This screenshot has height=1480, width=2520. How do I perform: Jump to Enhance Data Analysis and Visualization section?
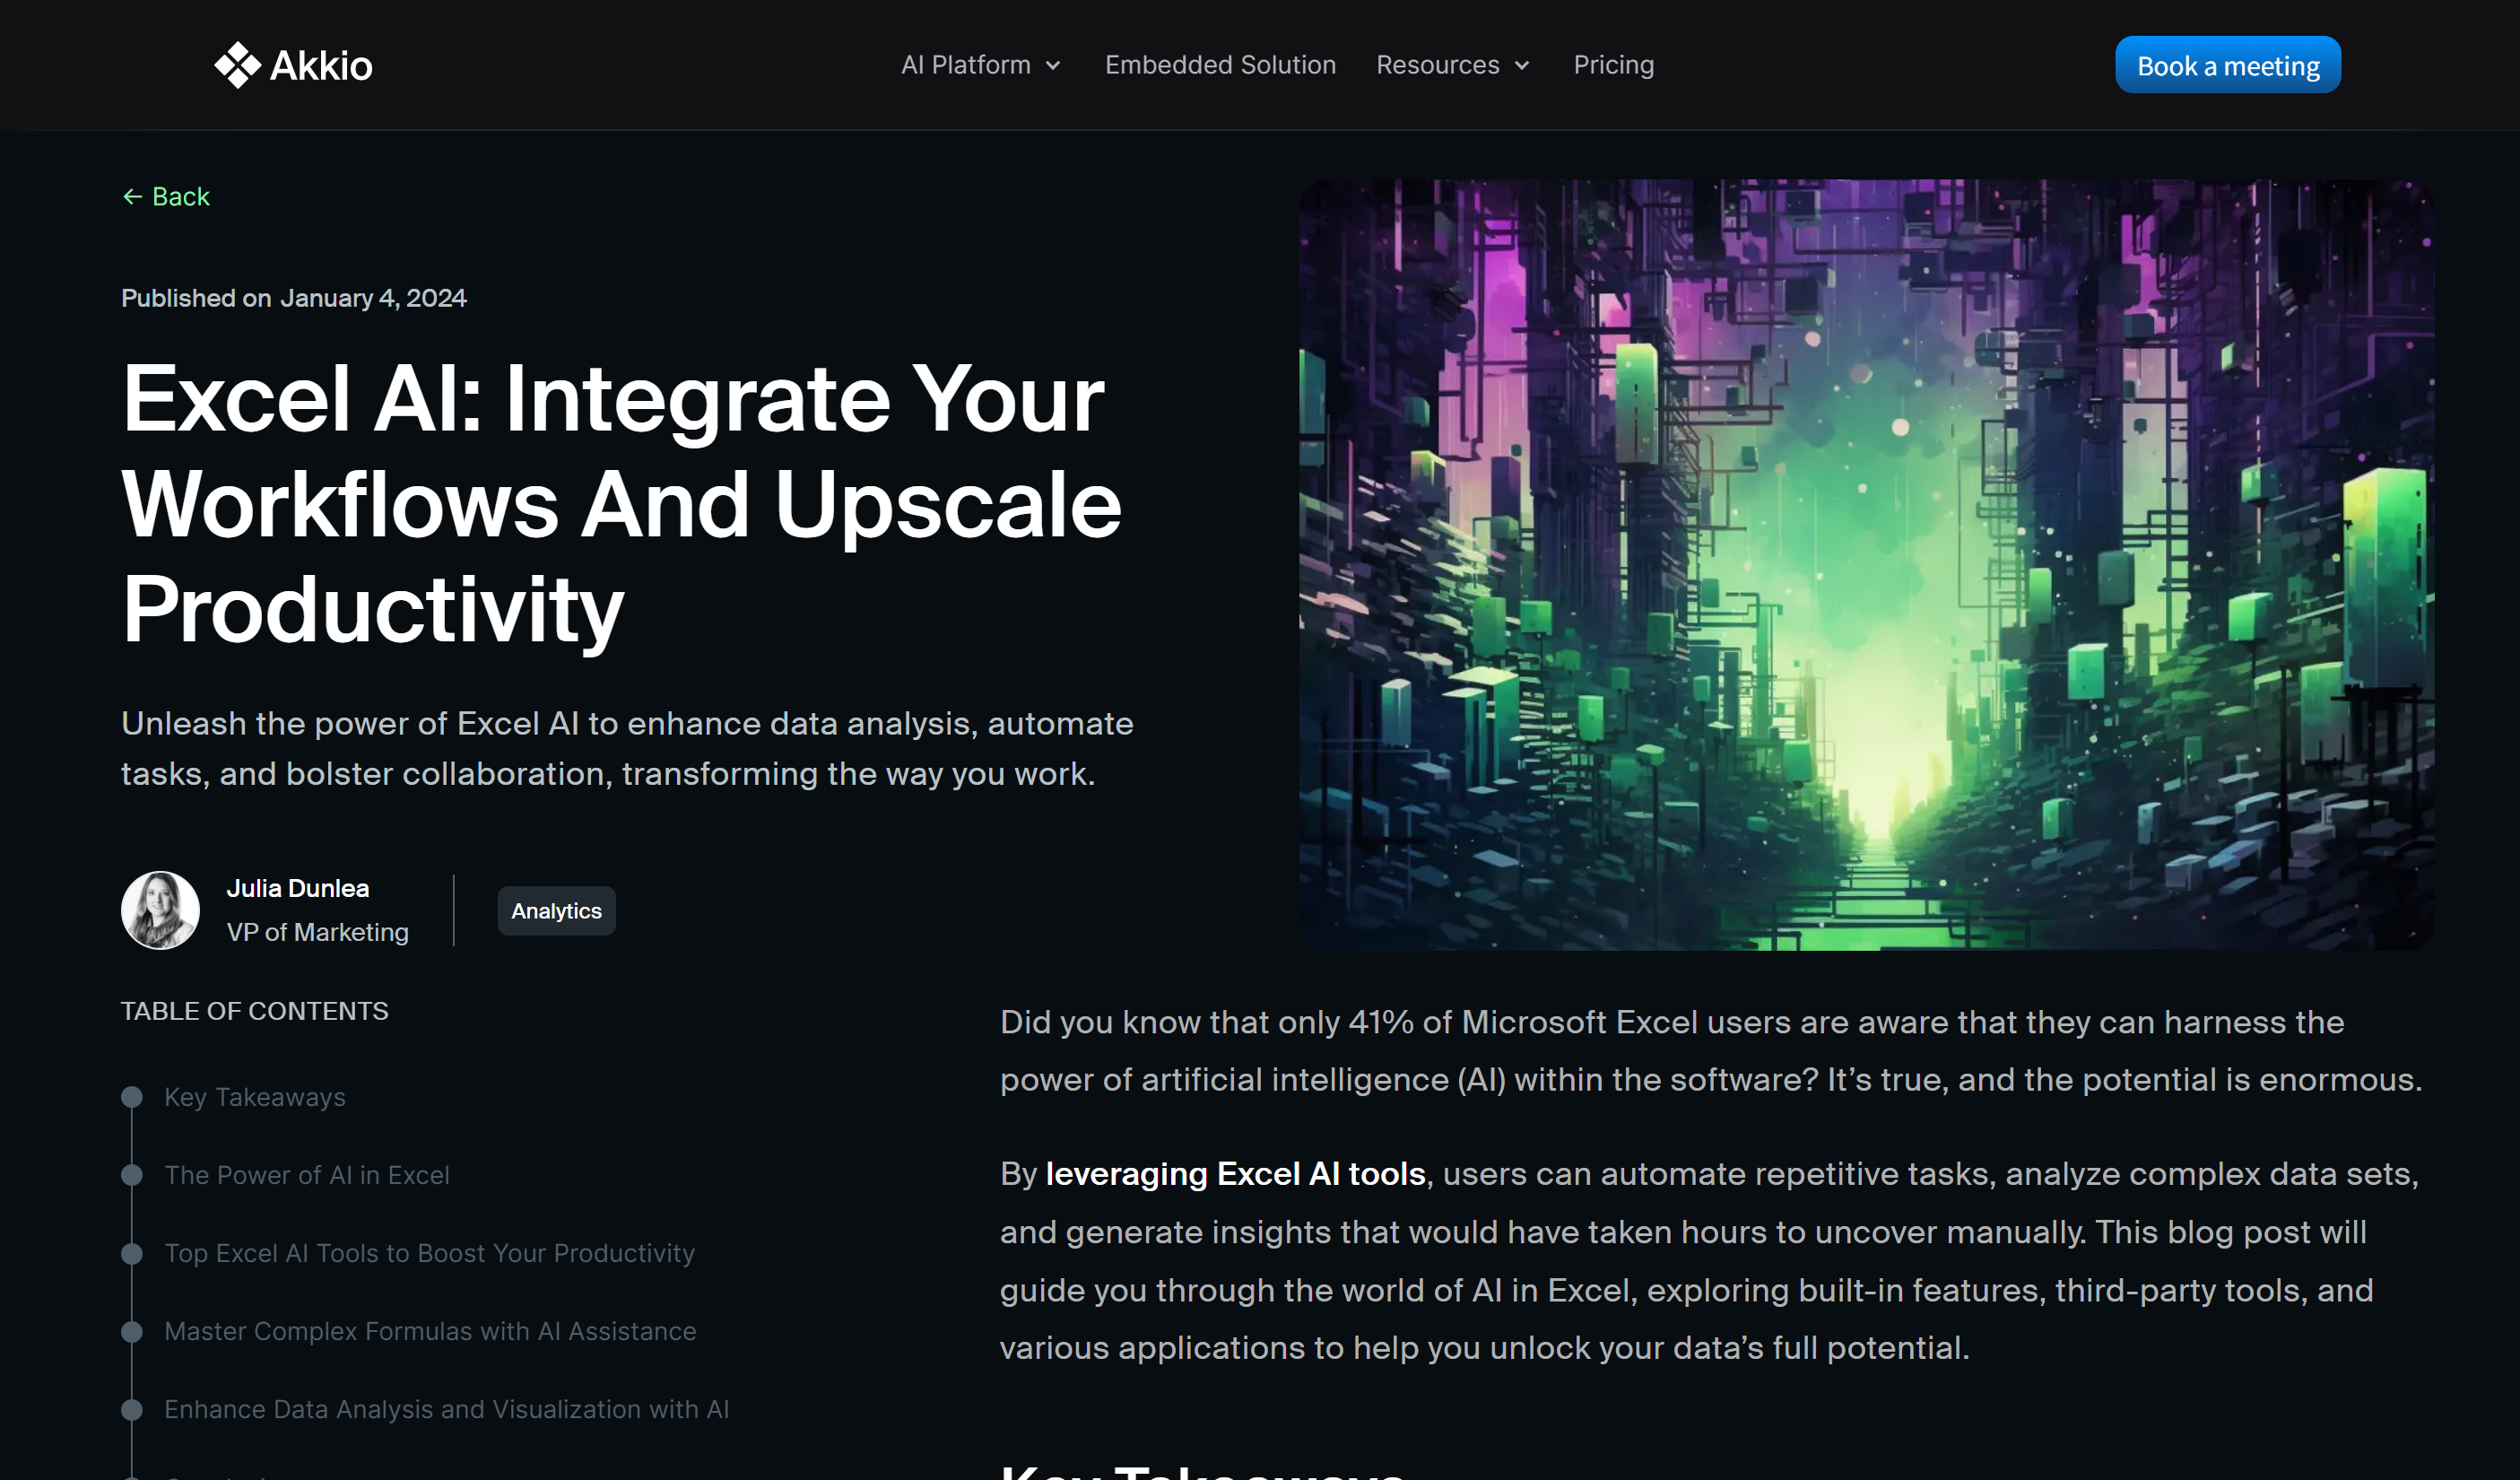(447, 1409)
